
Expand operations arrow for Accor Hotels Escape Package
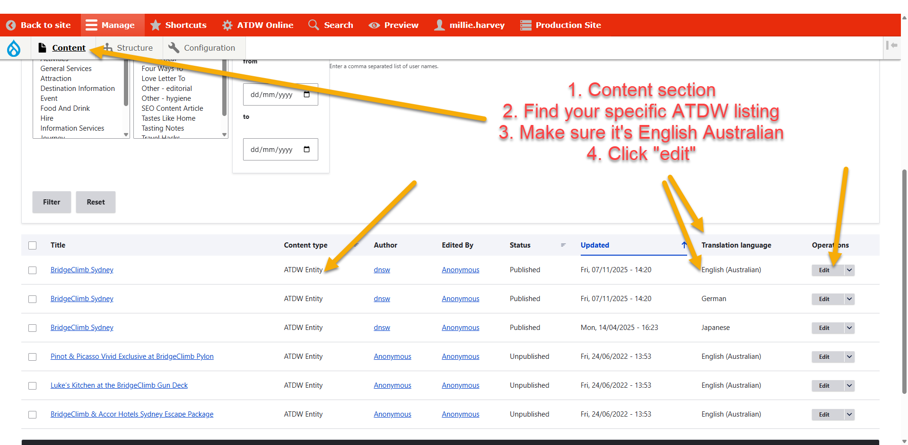point(849,414)
